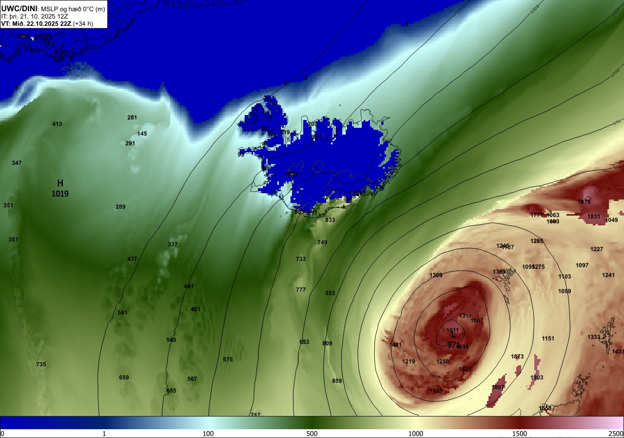Viewport: 624px width, 438px height.
Task: Click the 1903 height value
Action: point(537,378)
